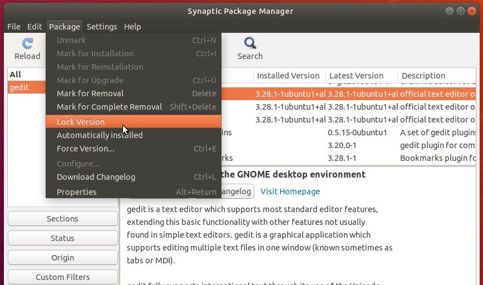483x285 pixels.
Task: Sort by Installed Version column
Action: pyautogui.click(x=289, y=76)
